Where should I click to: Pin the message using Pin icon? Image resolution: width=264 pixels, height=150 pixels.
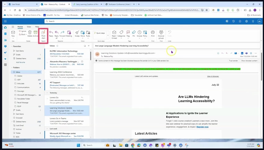pos(134,32)
